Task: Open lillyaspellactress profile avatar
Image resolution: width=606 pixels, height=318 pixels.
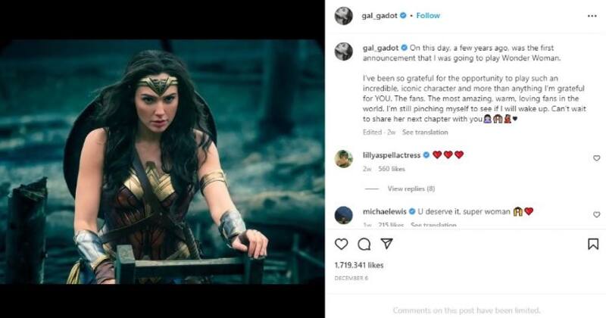Action: pos(344,158)
